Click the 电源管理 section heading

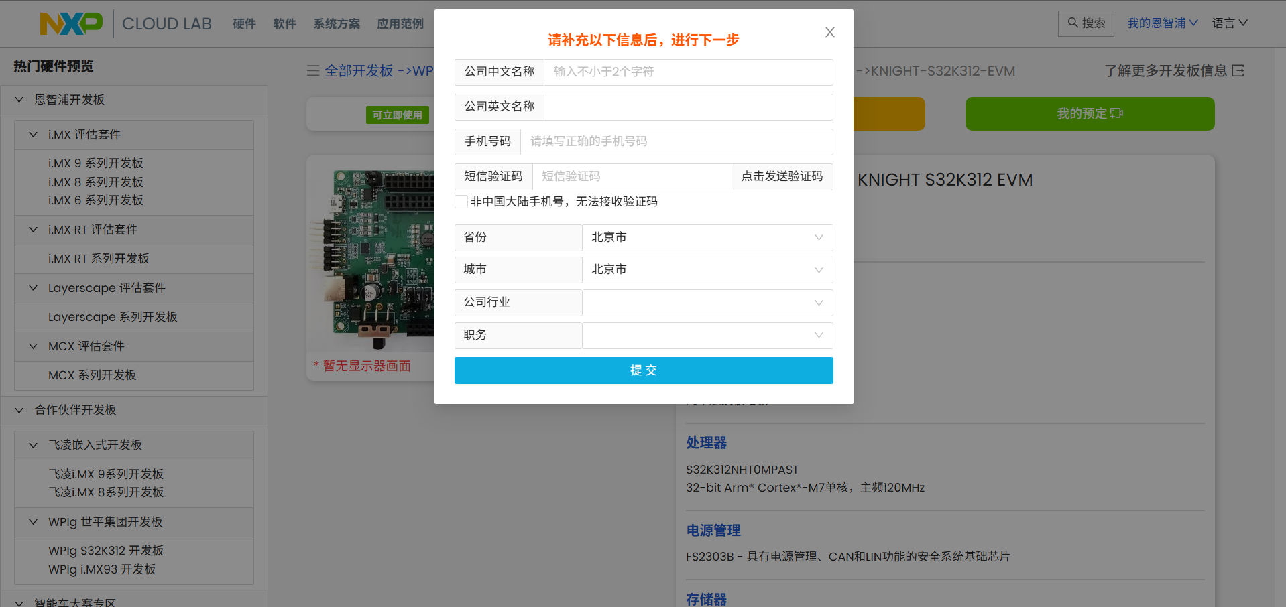(713, 531)
